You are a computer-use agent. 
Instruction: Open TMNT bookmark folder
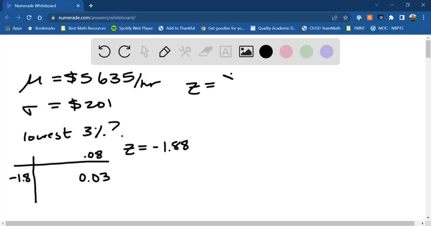356,28
